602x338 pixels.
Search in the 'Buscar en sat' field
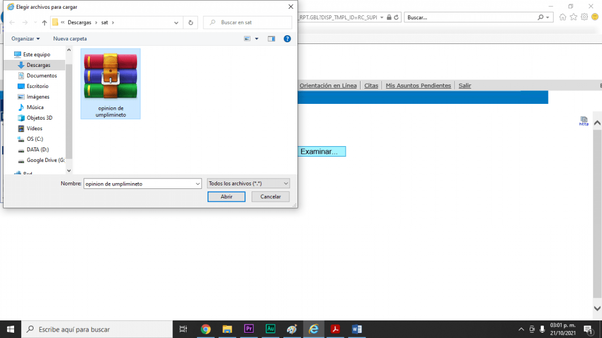(248, 22)
